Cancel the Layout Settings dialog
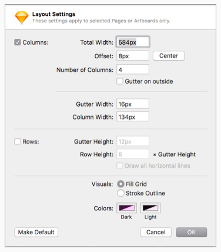Screen dimensions: 221x252 click(x=156, y=232)
